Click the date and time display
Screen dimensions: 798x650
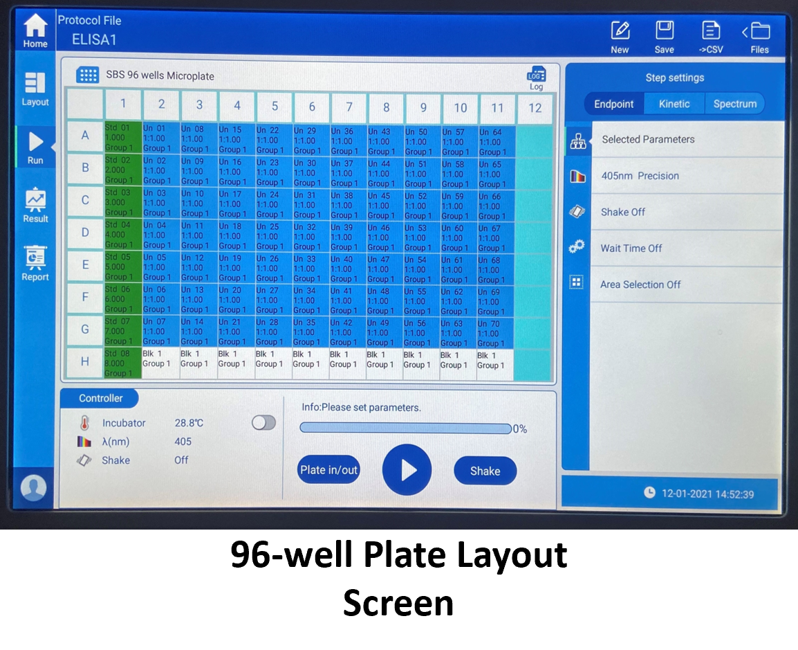pyautogui.click(x=700, y=493)
